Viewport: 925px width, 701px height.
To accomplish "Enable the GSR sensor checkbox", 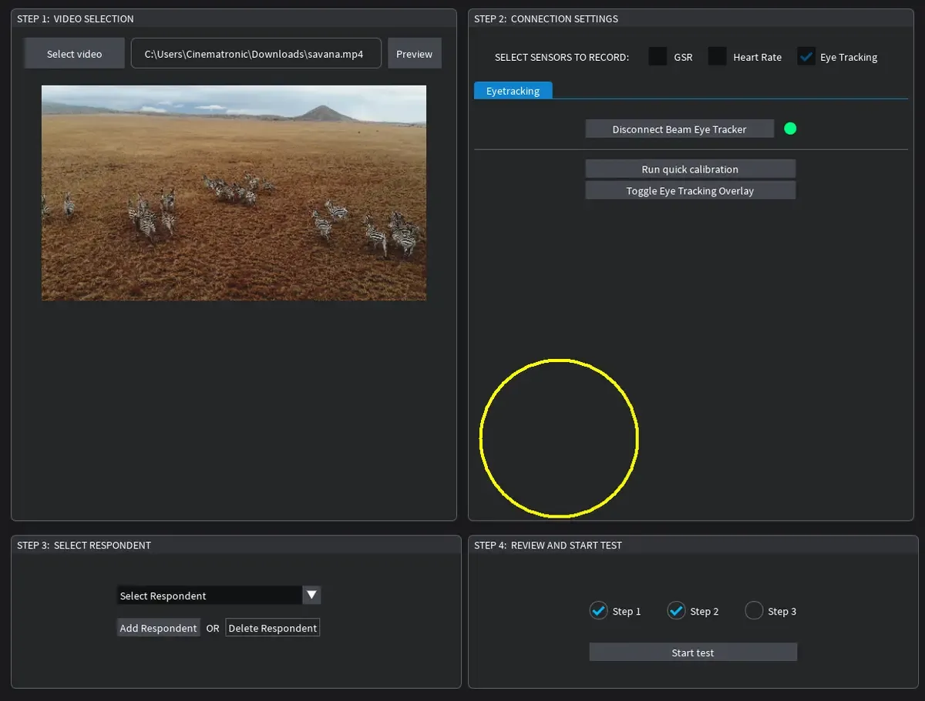I will [658, 56].
